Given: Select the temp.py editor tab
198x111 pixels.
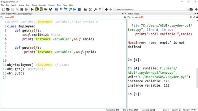Looking at the screenshot, I should click(8, 17).
